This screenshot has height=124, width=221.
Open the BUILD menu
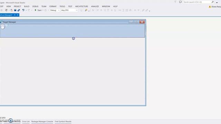click(x=27, y=6)
